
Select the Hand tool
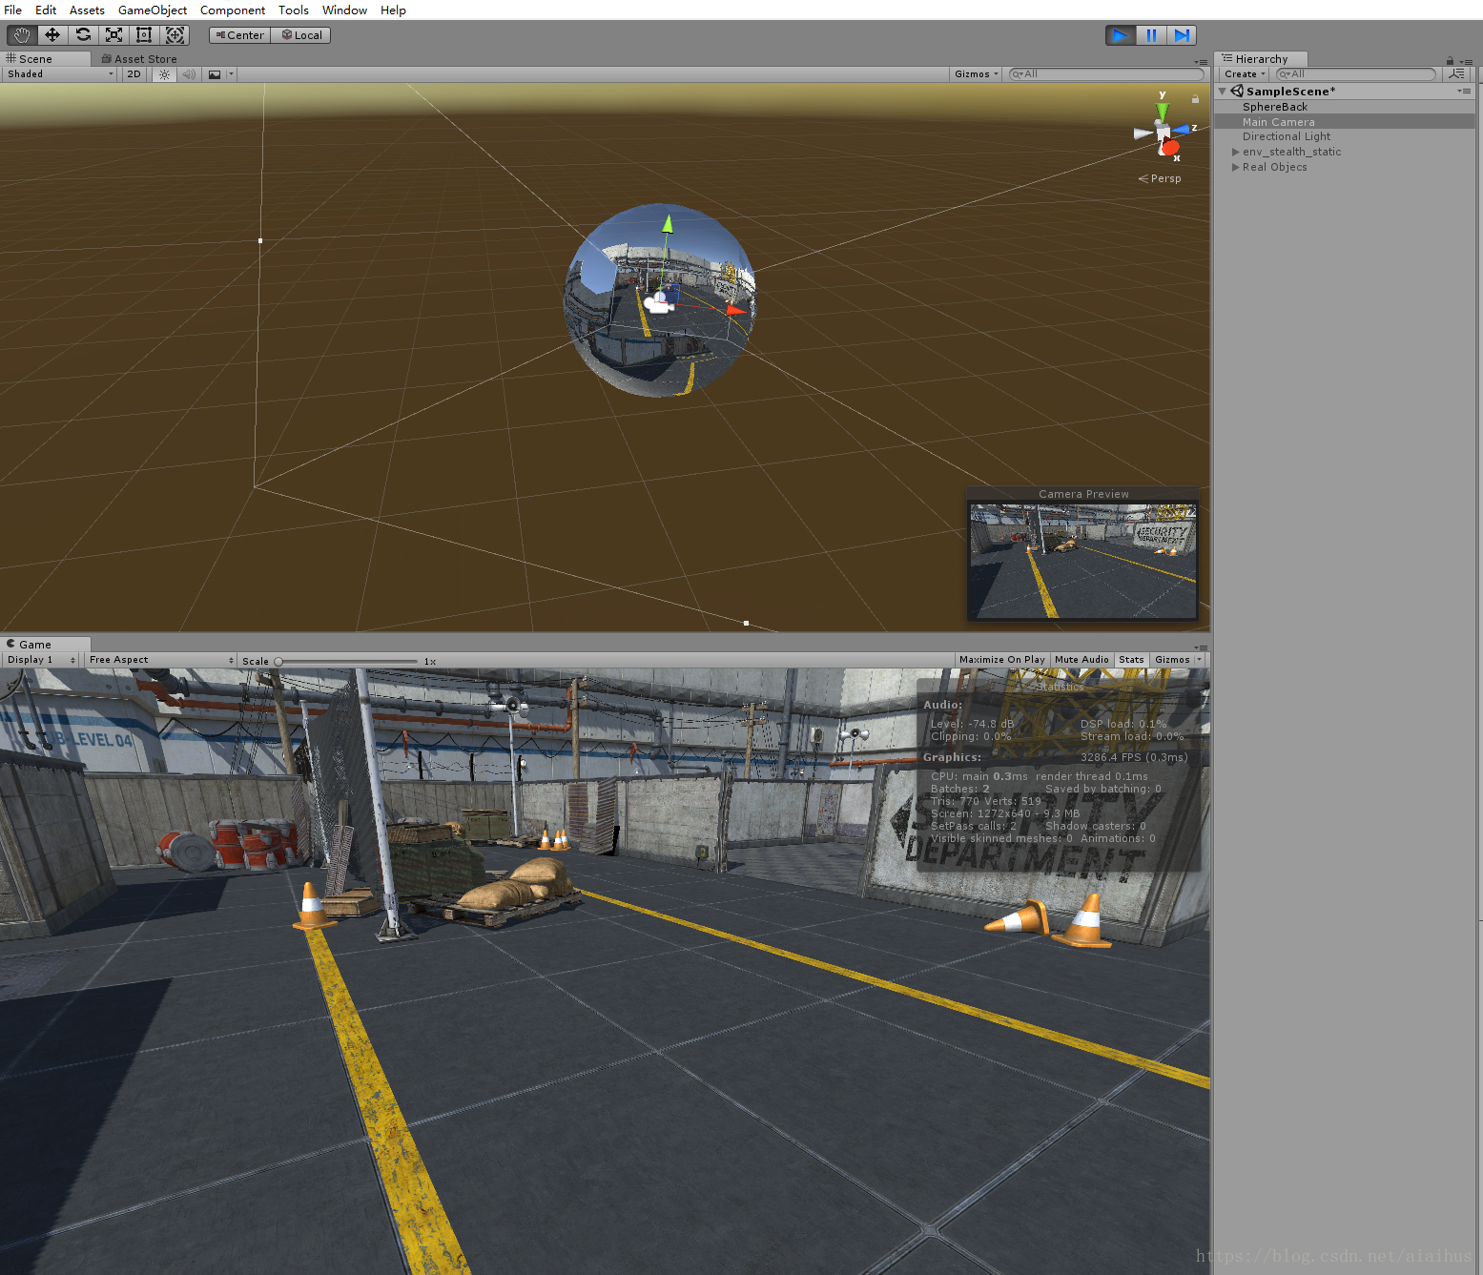pyautogui.click(x=21, y=35)
